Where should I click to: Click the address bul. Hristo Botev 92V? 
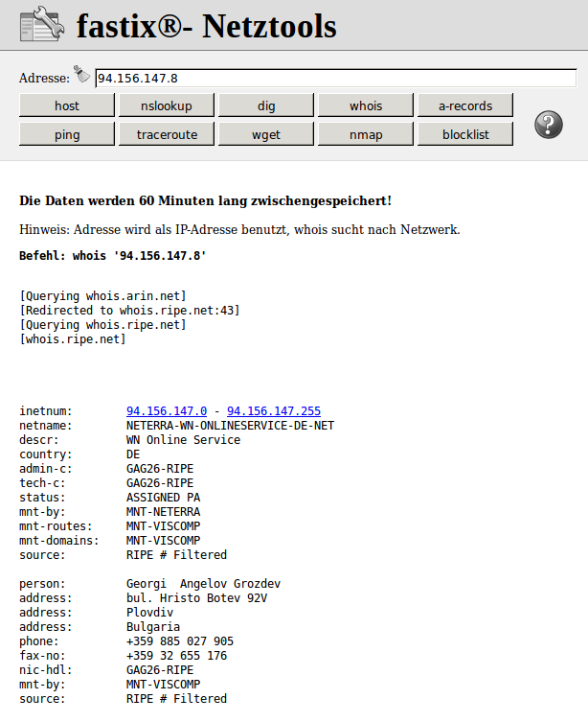[196, 597]
